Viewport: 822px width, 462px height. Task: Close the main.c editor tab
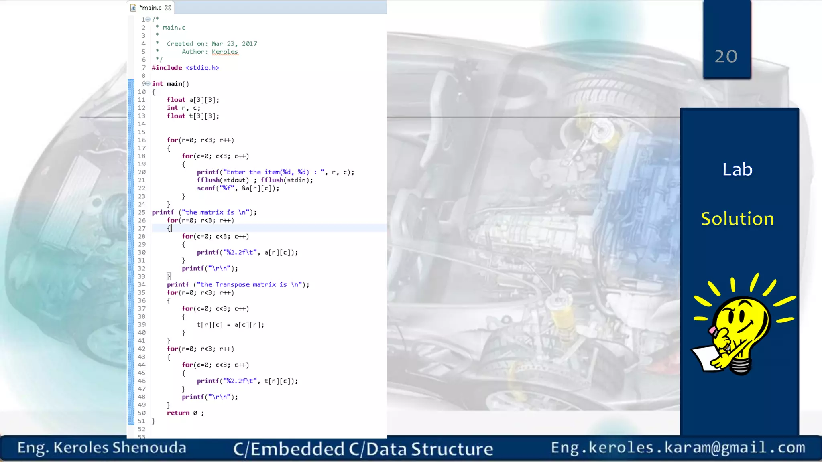(168, 8)
